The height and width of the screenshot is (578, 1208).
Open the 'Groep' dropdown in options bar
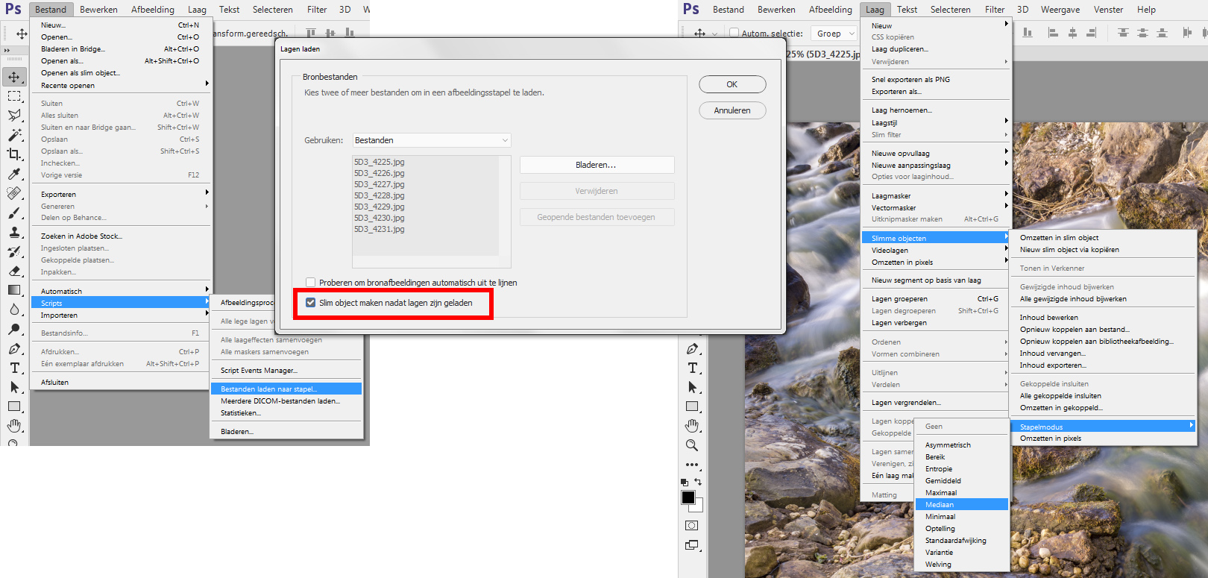pos(834,34)
